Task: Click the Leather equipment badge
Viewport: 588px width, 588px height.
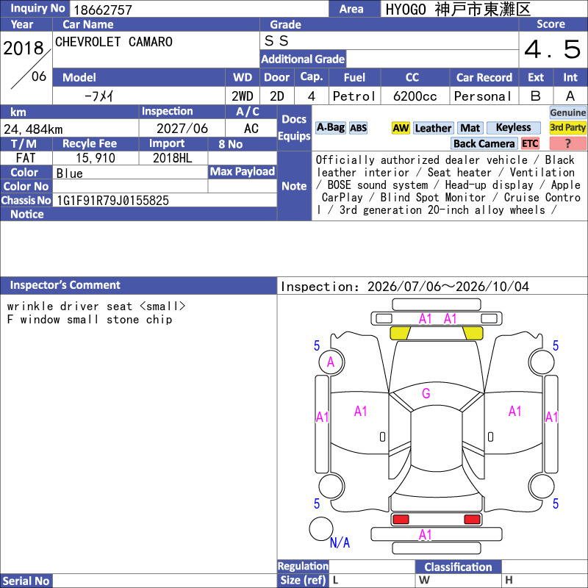Action: (433, 128)
